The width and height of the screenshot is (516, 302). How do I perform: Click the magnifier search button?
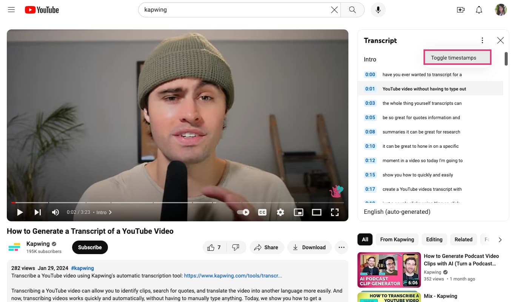point(353,10)
